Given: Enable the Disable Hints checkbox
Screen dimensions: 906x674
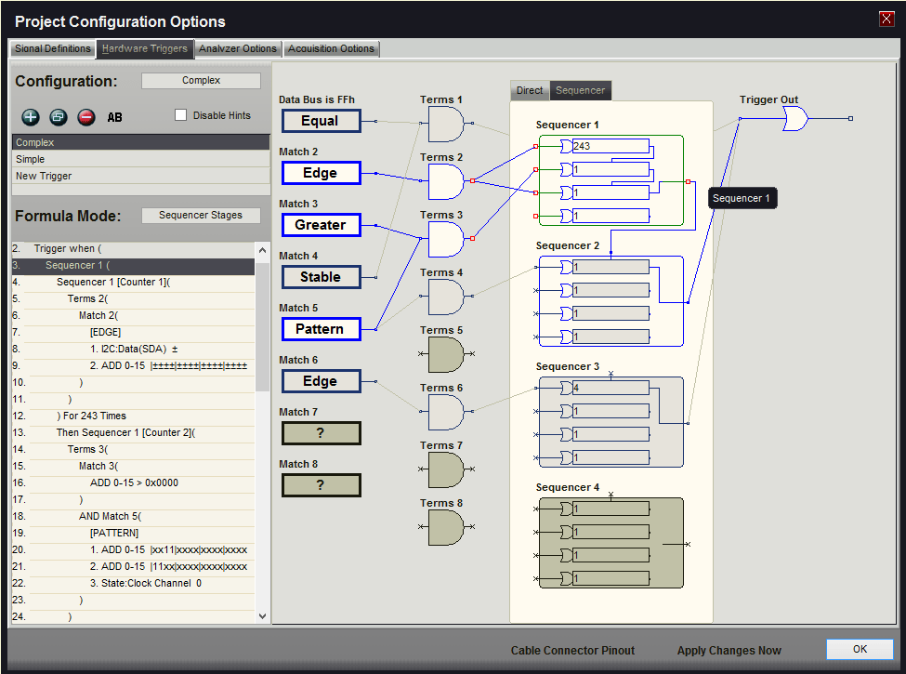Looking at the screenshot, I should click(x=181, y=115).
